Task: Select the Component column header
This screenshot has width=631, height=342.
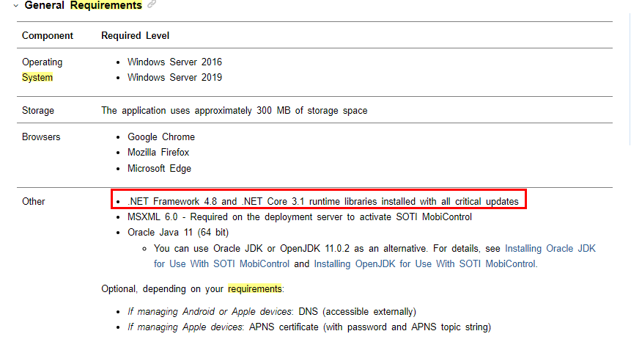Action: [48, 35]
